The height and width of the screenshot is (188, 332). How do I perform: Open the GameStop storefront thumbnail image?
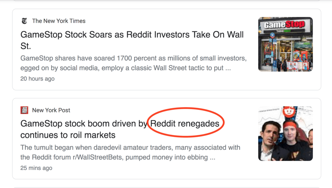click(x=285, y=44)
